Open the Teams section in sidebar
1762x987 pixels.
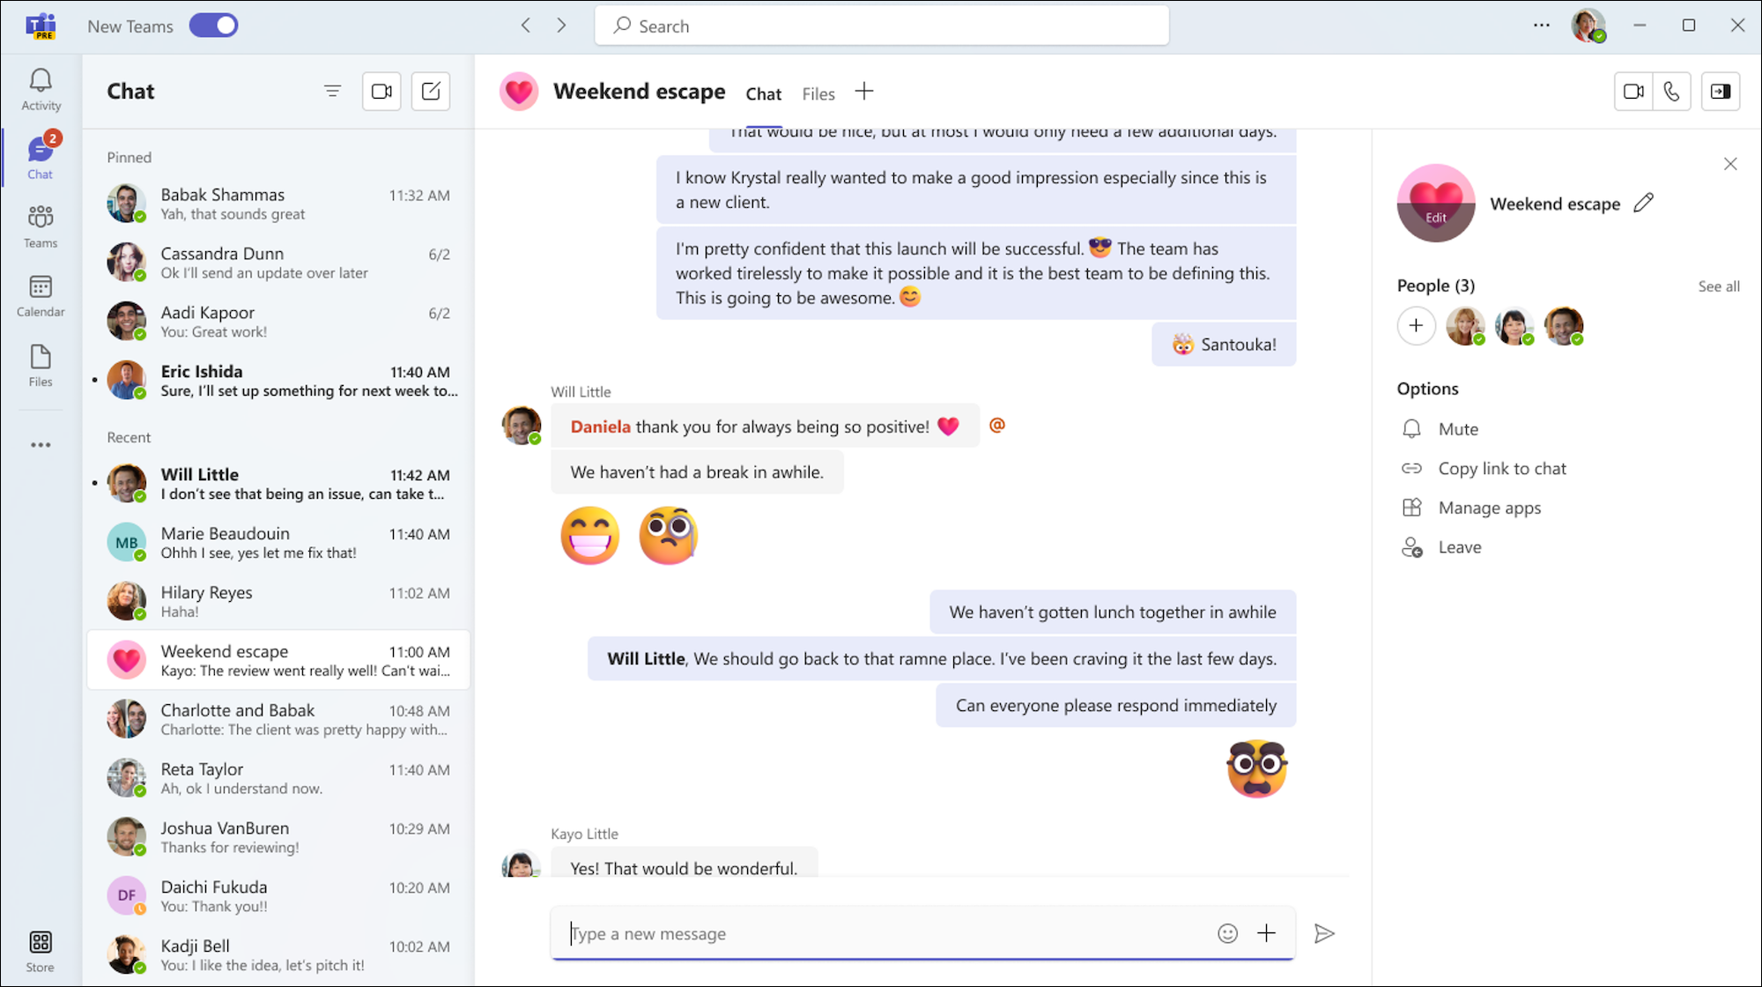[x=41, y=226]
